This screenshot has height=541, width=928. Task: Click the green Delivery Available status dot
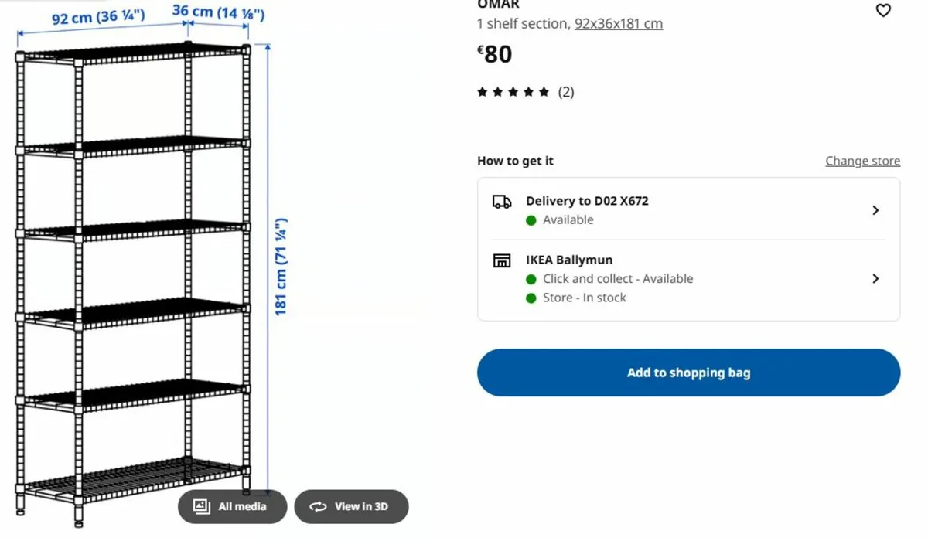[x=531, y=220]
